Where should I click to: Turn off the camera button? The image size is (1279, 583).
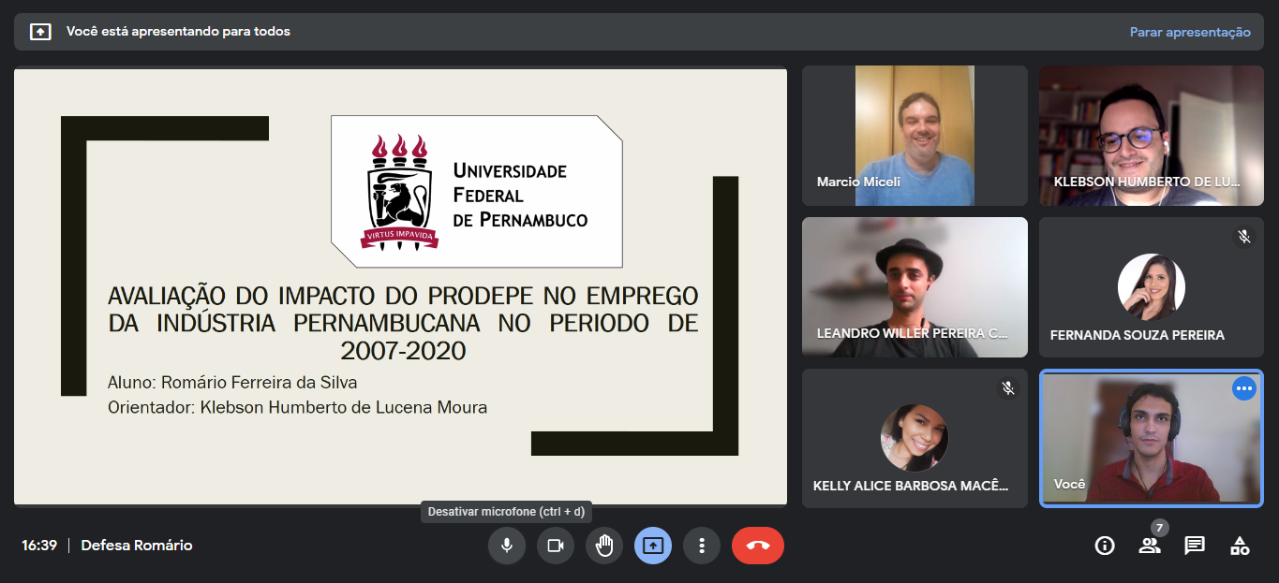pos(556,546)
